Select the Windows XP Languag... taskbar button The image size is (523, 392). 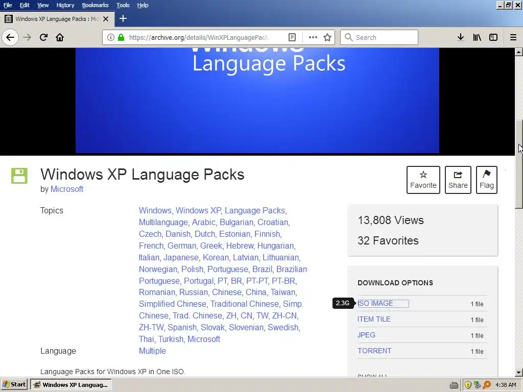click(70, 385)
